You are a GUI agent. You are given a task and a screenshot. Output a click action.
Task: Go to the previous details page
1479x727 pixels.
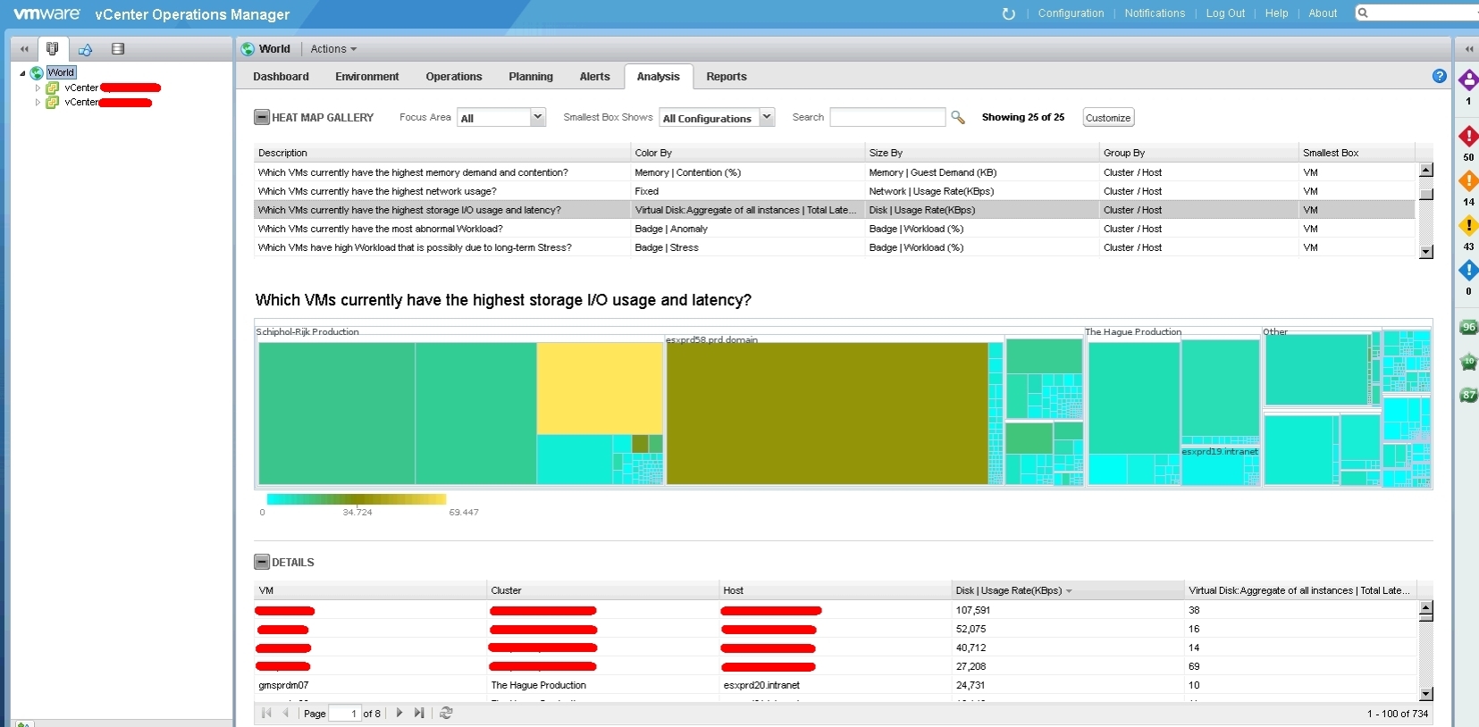[286, 713]
